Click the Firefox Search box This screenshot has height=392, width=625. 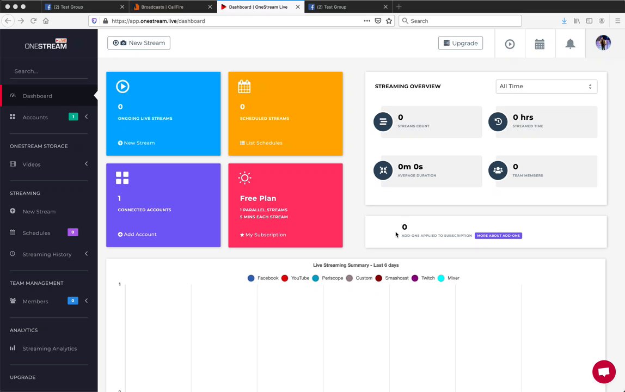coord(460,21)
